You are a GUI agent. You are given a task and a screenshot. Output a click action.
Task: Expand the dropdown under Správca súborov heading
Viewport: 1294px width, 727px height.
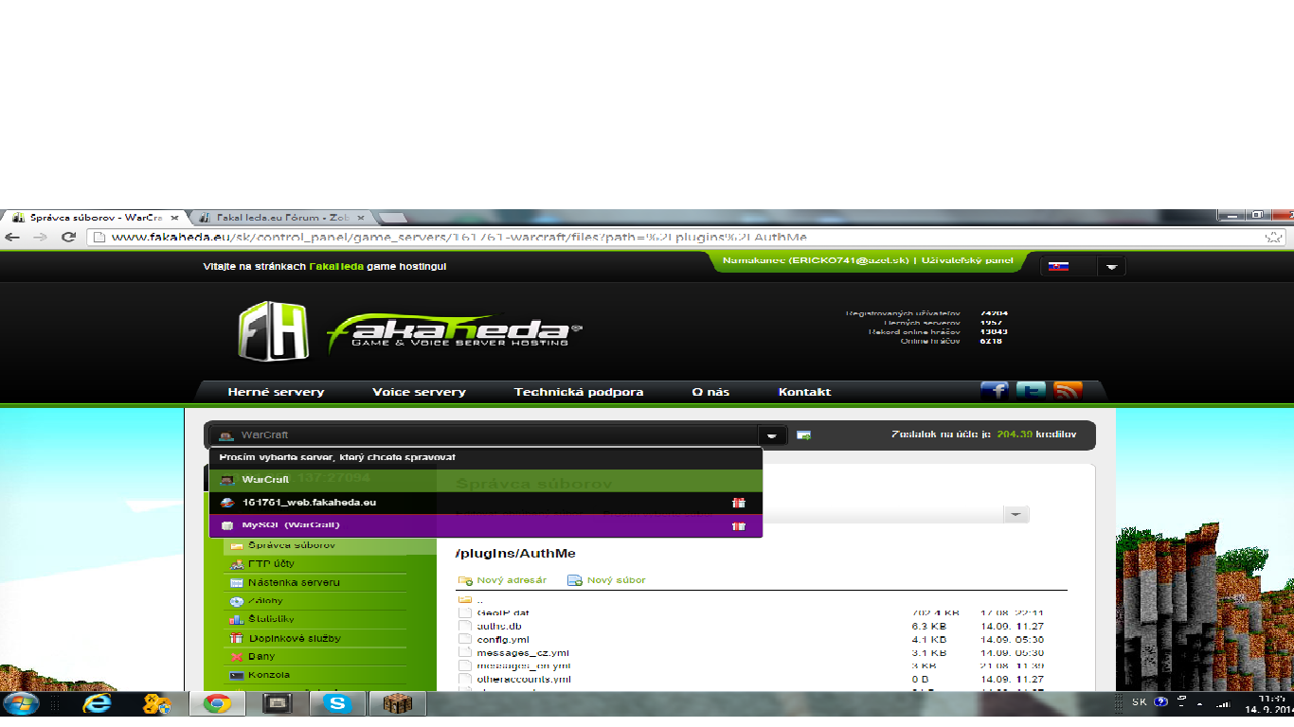click(1015, 514)
